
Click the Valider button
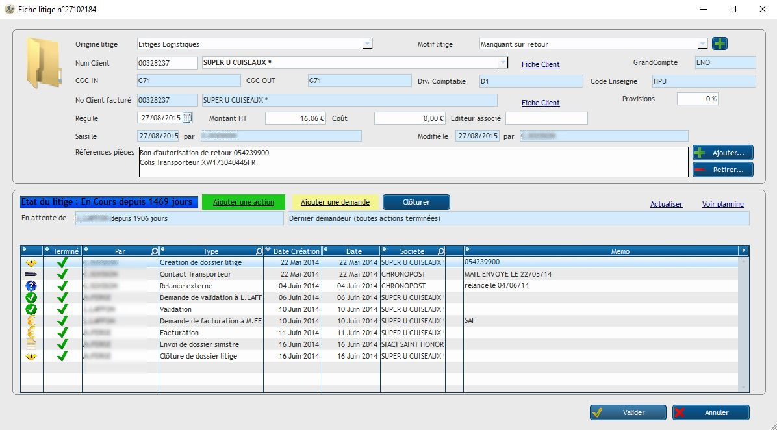pos(628,412)
